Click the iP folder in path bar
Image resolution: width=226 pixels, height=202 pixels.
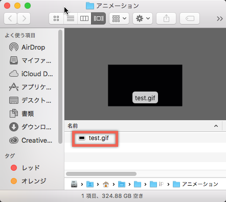[157, 184]
